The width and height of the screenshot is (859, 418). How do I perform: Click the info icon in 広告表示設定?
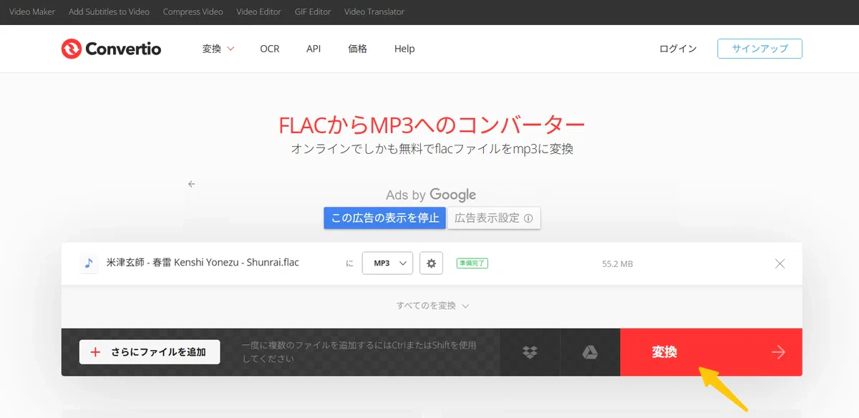[528, 218]
